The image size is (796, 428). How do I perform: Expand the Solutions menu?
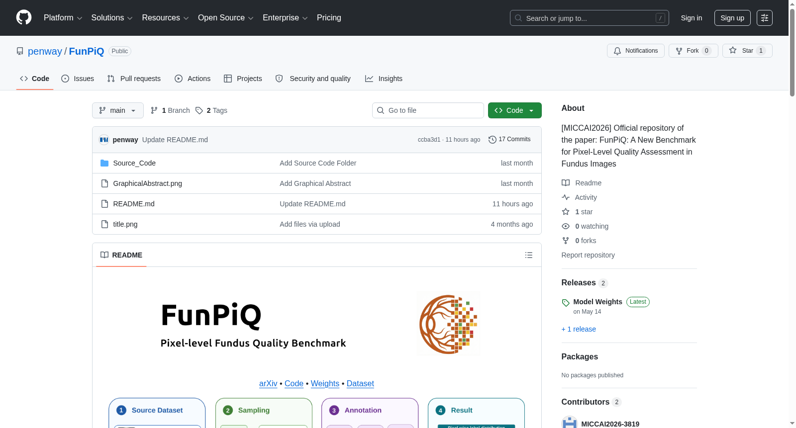(112, 18)
